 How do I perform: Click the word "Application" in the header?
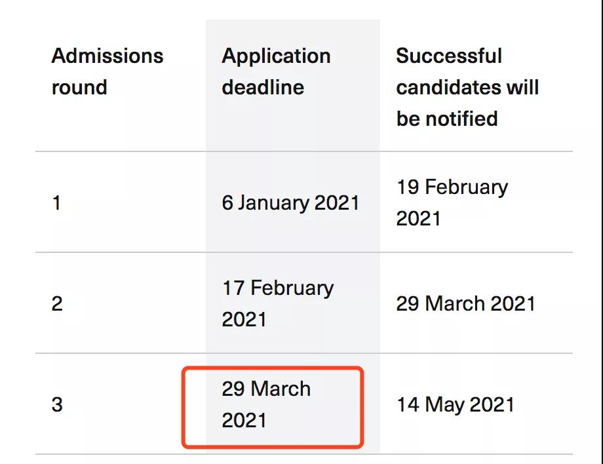tap(276, 56)
